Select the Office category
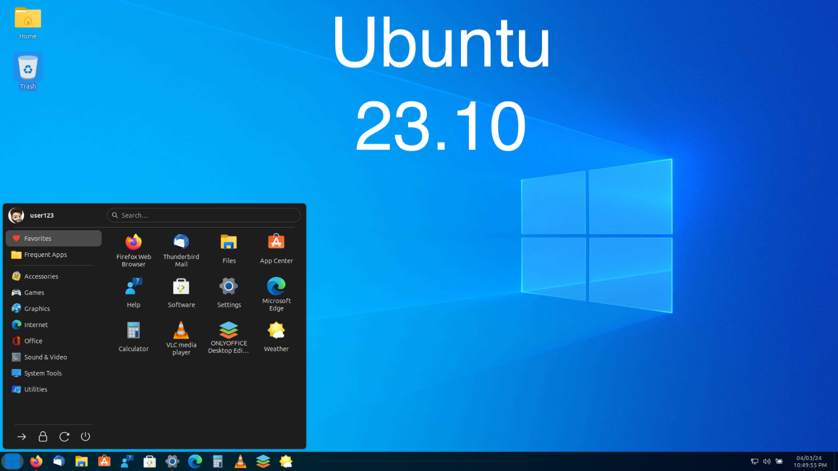 (53, 341)
